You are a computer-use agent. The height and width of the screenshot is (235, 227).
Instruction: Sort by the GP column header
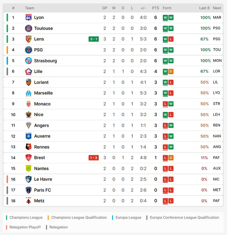[x=105, y=8]
